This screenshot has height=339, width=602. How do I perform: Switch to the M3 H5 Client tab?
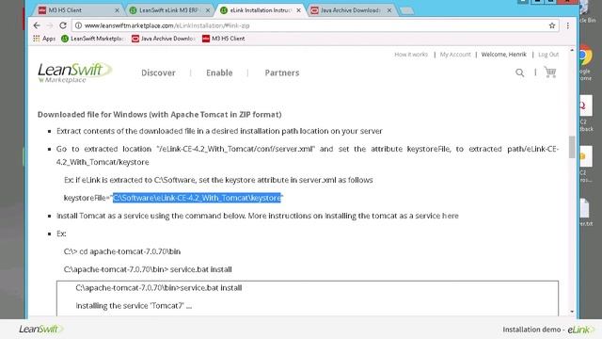tap(79, 10)
